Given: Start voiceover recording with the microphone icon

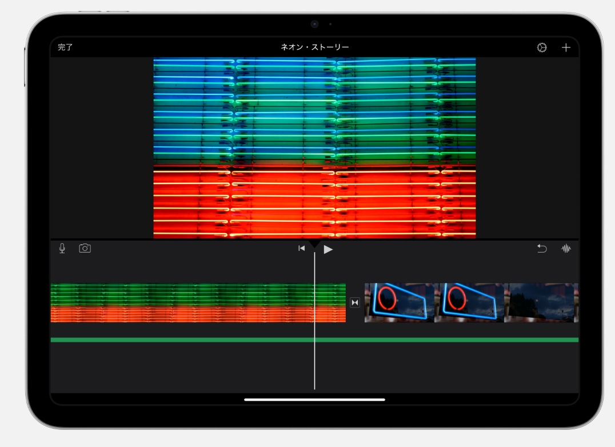Looking at the screenshot, I should tap(62, 248).
